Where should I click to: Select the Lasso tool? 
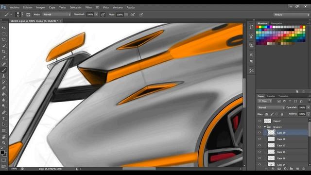[x=3, y=40]
